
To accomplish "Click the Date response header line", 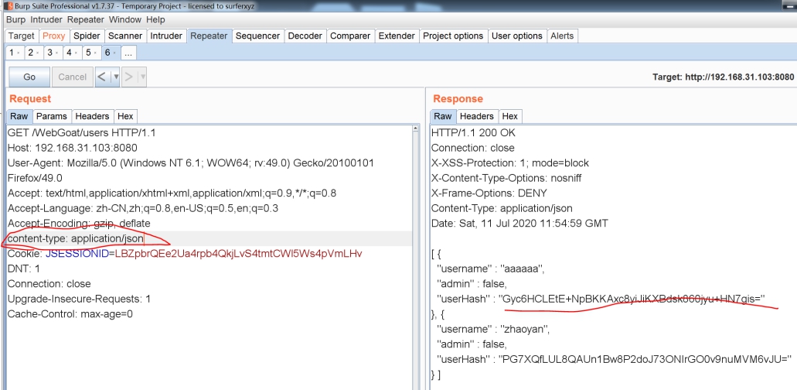I will click(519, 223).
